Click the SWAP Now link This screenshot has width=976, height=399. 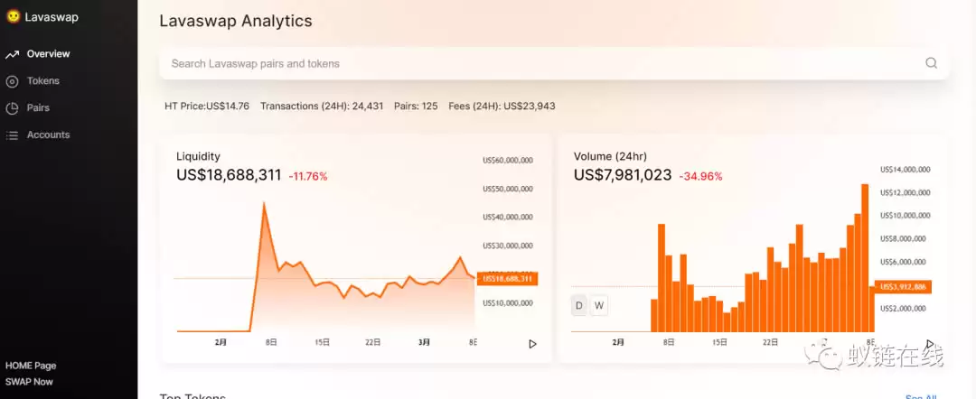(29, 382)
